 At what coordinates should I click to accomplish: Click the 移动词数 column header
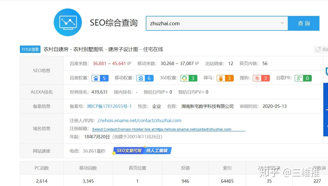88,168
